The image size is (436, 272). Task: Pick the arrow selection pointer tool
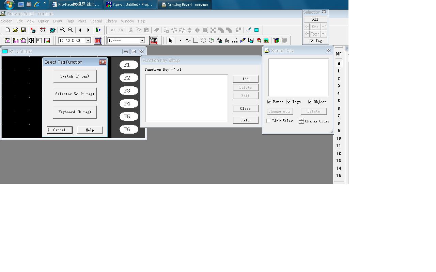pos(171,40)
